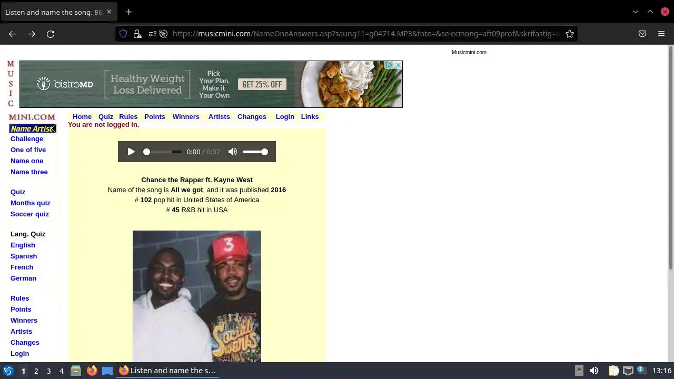Show site security padlock info
Image resolution: width=674 pixels, height=379 pixels.
pos(137,34)
